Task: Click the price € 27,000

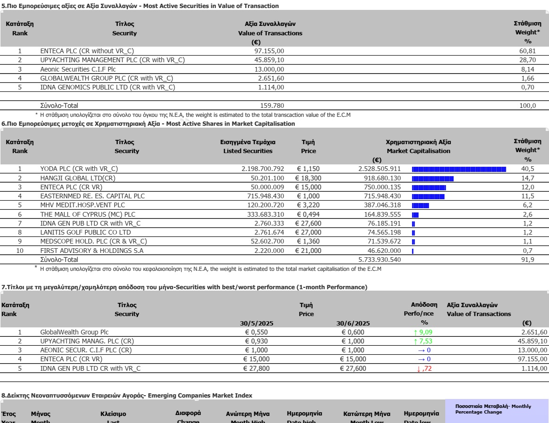Action: tap(308, 233)
